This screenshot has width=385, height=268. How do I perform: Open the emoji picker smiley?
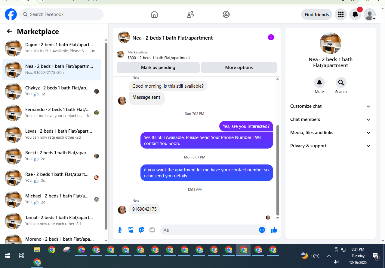(x=262, y=230)
